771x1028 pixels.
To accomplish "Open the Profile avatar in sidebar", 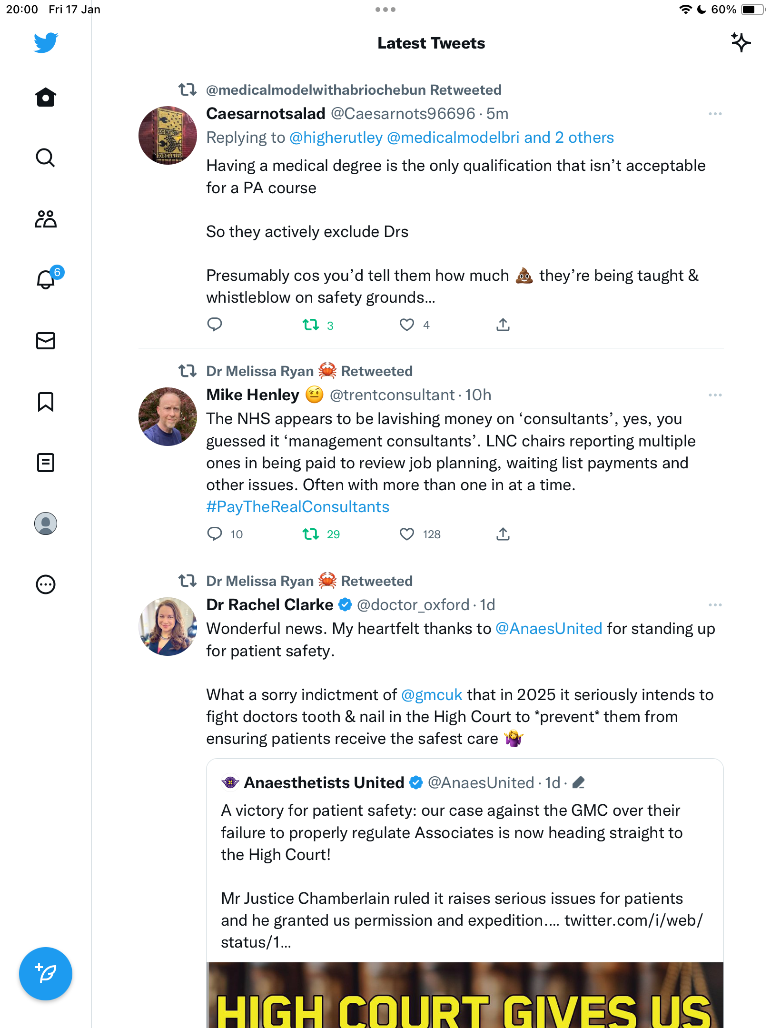I will pyautogui.click(x=46, y=524).
